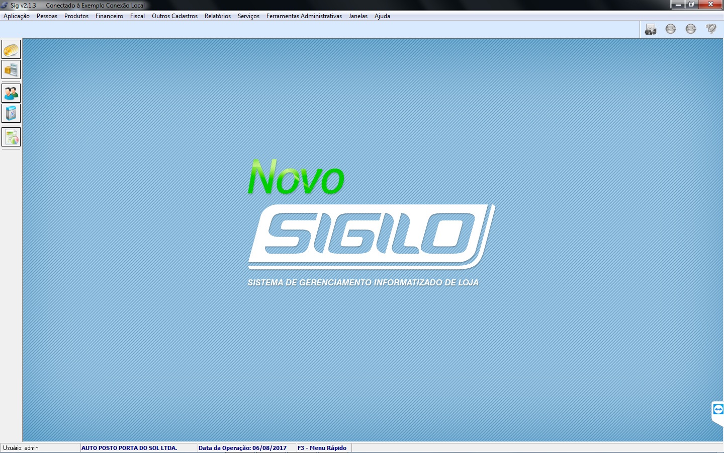Open the Fiscal menu
724x453 pixels.
coord(137,16)
